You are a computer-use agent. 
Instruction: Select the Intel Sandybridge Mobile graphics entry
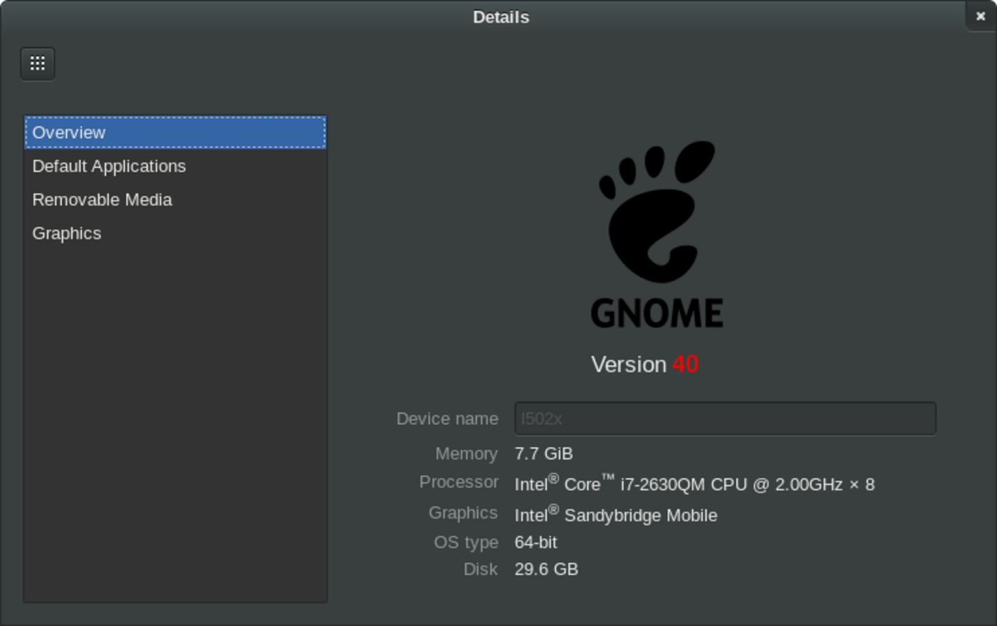[x=615, y=515]
